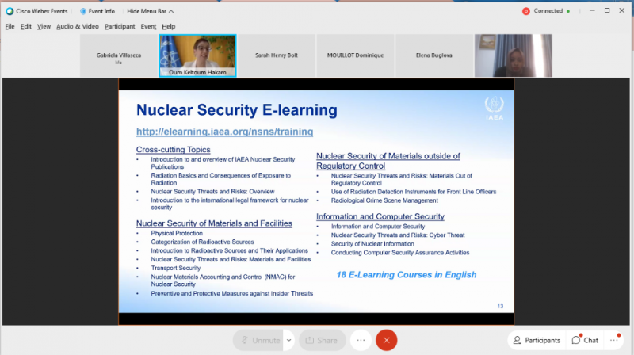
Task: Click the elearning.iaea.org/nsns/training link
Action: pyautogui.click(x=224, y=132)
